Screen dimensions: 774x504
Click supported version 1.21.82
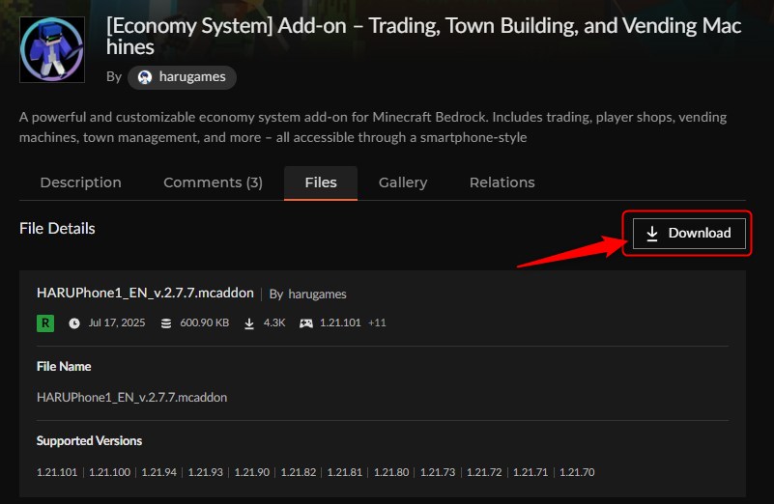coord(299,472)
